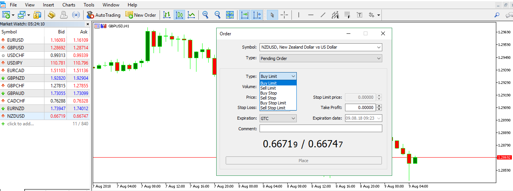Image resolution: width=513 pixels, height=191 pixels.
Task: Choose Buy Stop Limit from list
Action: coord(278,103)
